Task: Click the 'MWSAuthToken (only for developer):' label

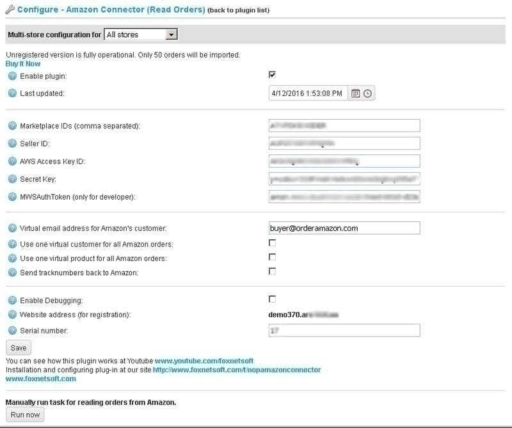Action: (77, 197)
